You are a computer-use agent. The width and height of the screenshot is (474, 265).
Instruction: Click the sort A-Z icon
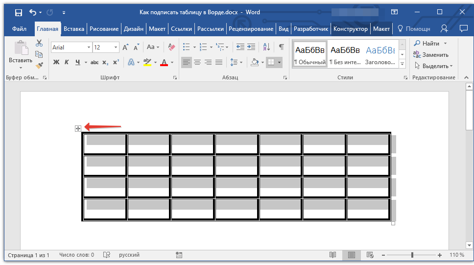tap(266, 47)
